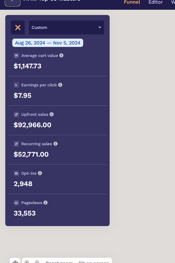Show the Average cart value info tooltip
Screen dimensions: 175x263
(61, 55)
